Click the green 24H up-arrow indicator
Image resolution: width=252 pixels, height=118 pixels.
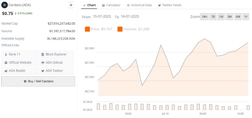16,14
